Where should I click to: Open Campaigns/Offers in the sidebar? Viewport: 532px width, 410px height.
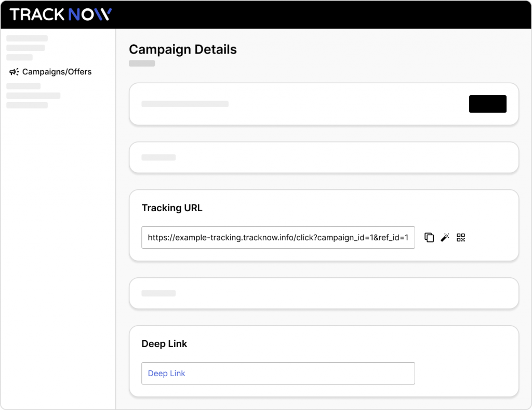point(50,72)
